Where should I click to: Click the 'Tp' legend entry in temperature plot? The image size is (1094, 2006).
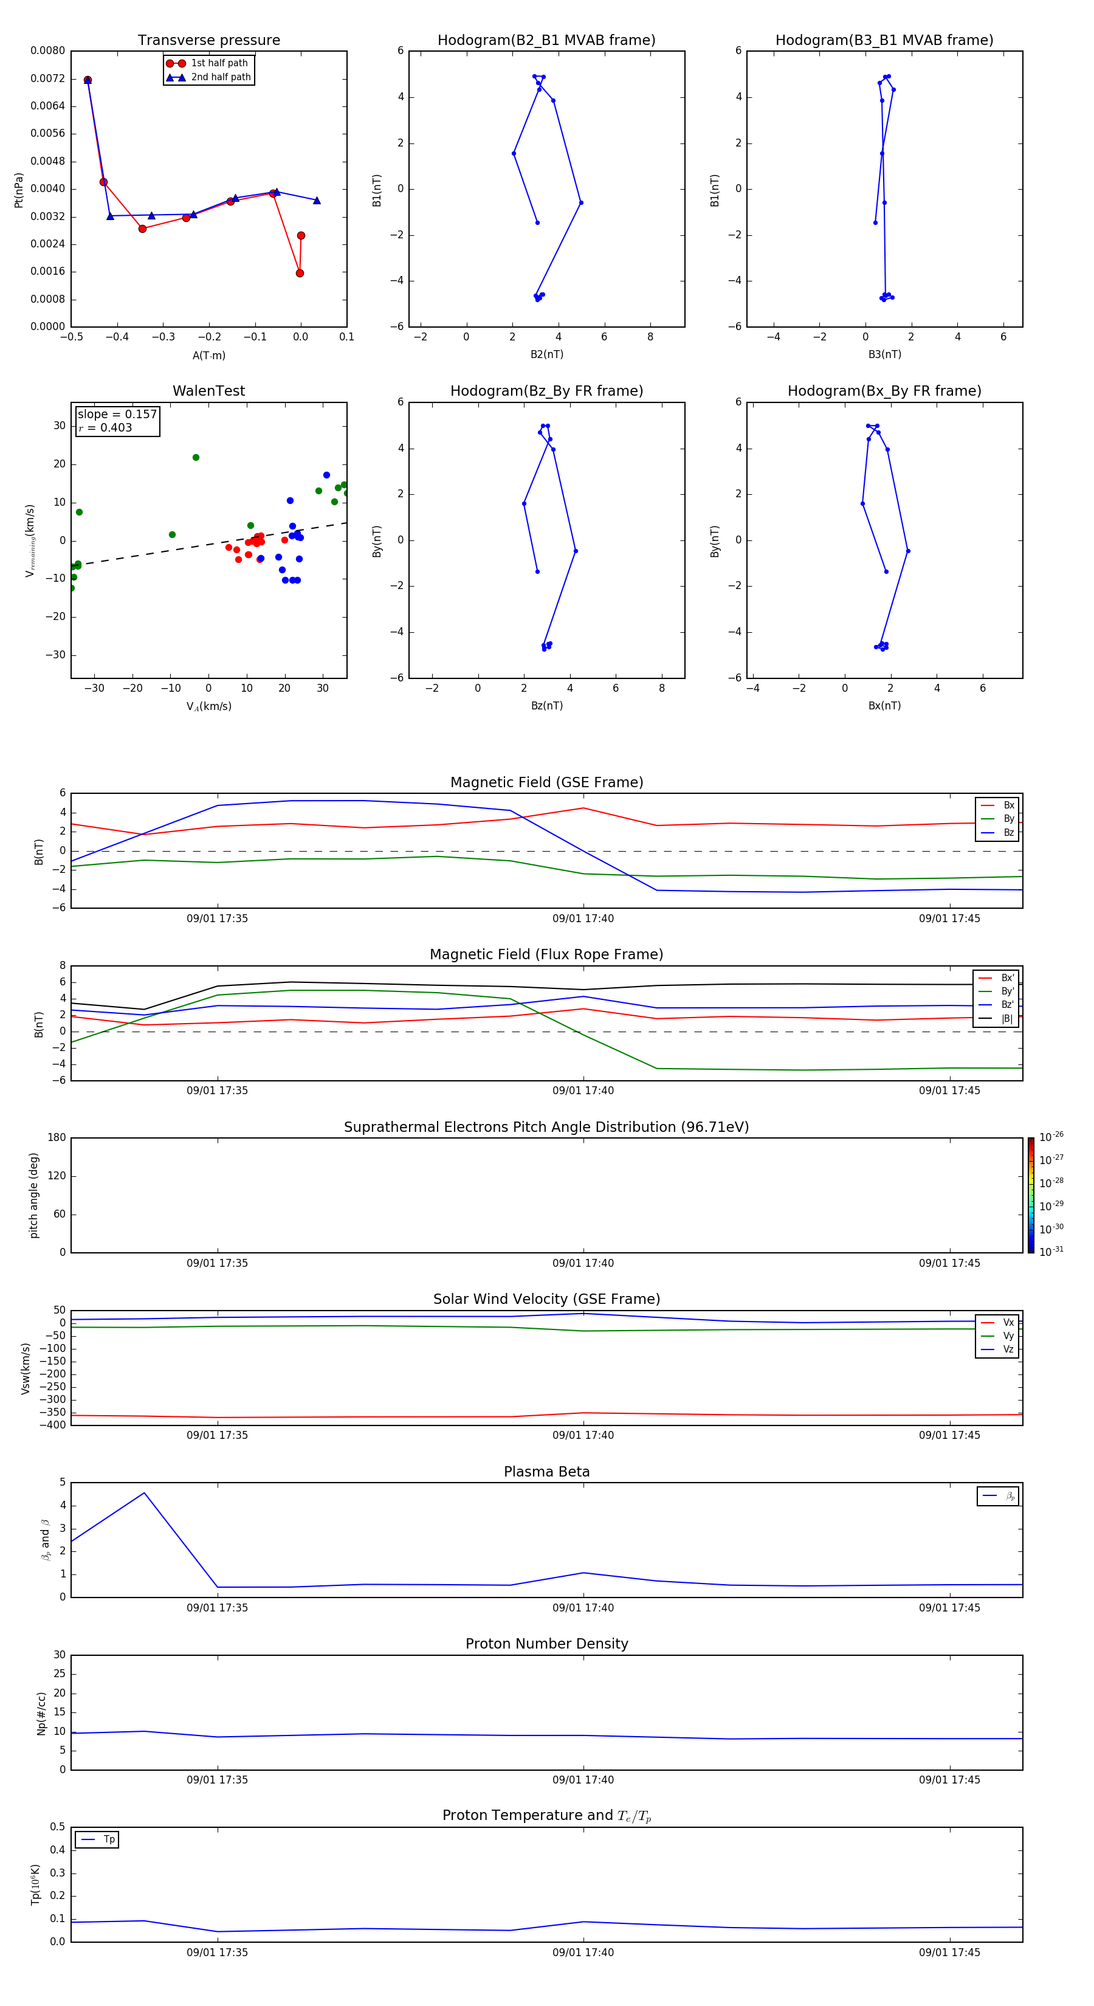click(x=97, y=1839)
